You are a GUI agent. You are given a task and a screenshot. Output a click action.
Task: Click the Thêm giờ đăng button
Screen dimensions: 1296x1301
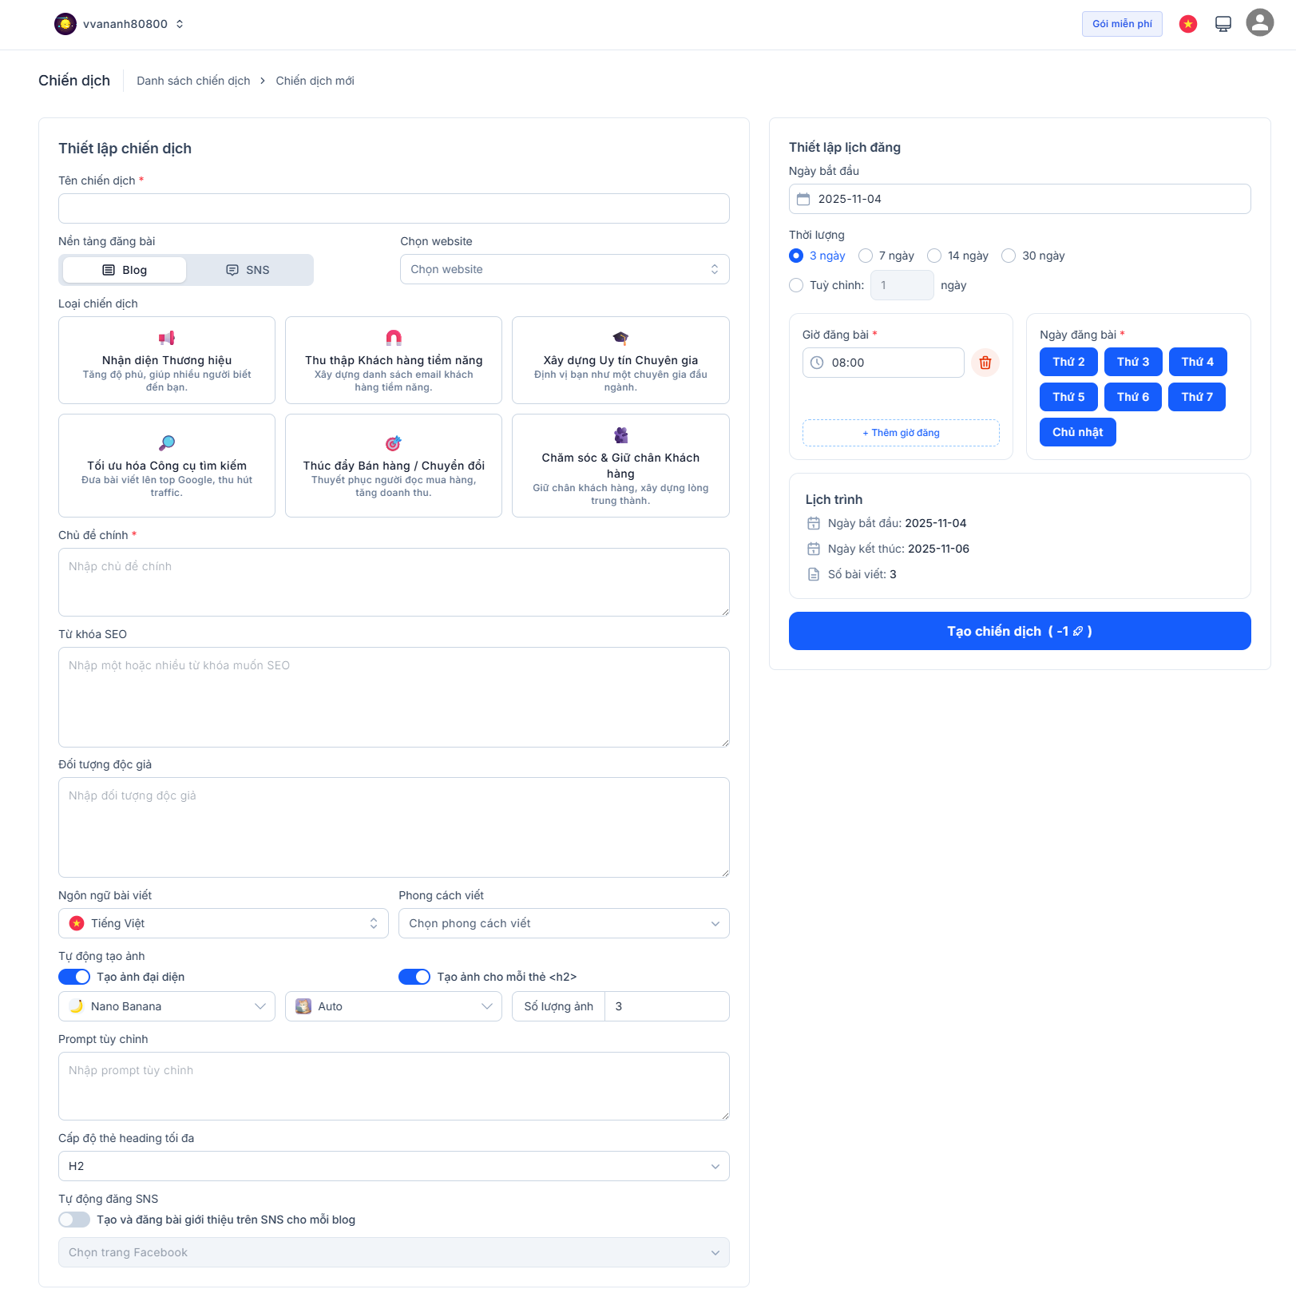pyautogui.click(x=901, y=433)
